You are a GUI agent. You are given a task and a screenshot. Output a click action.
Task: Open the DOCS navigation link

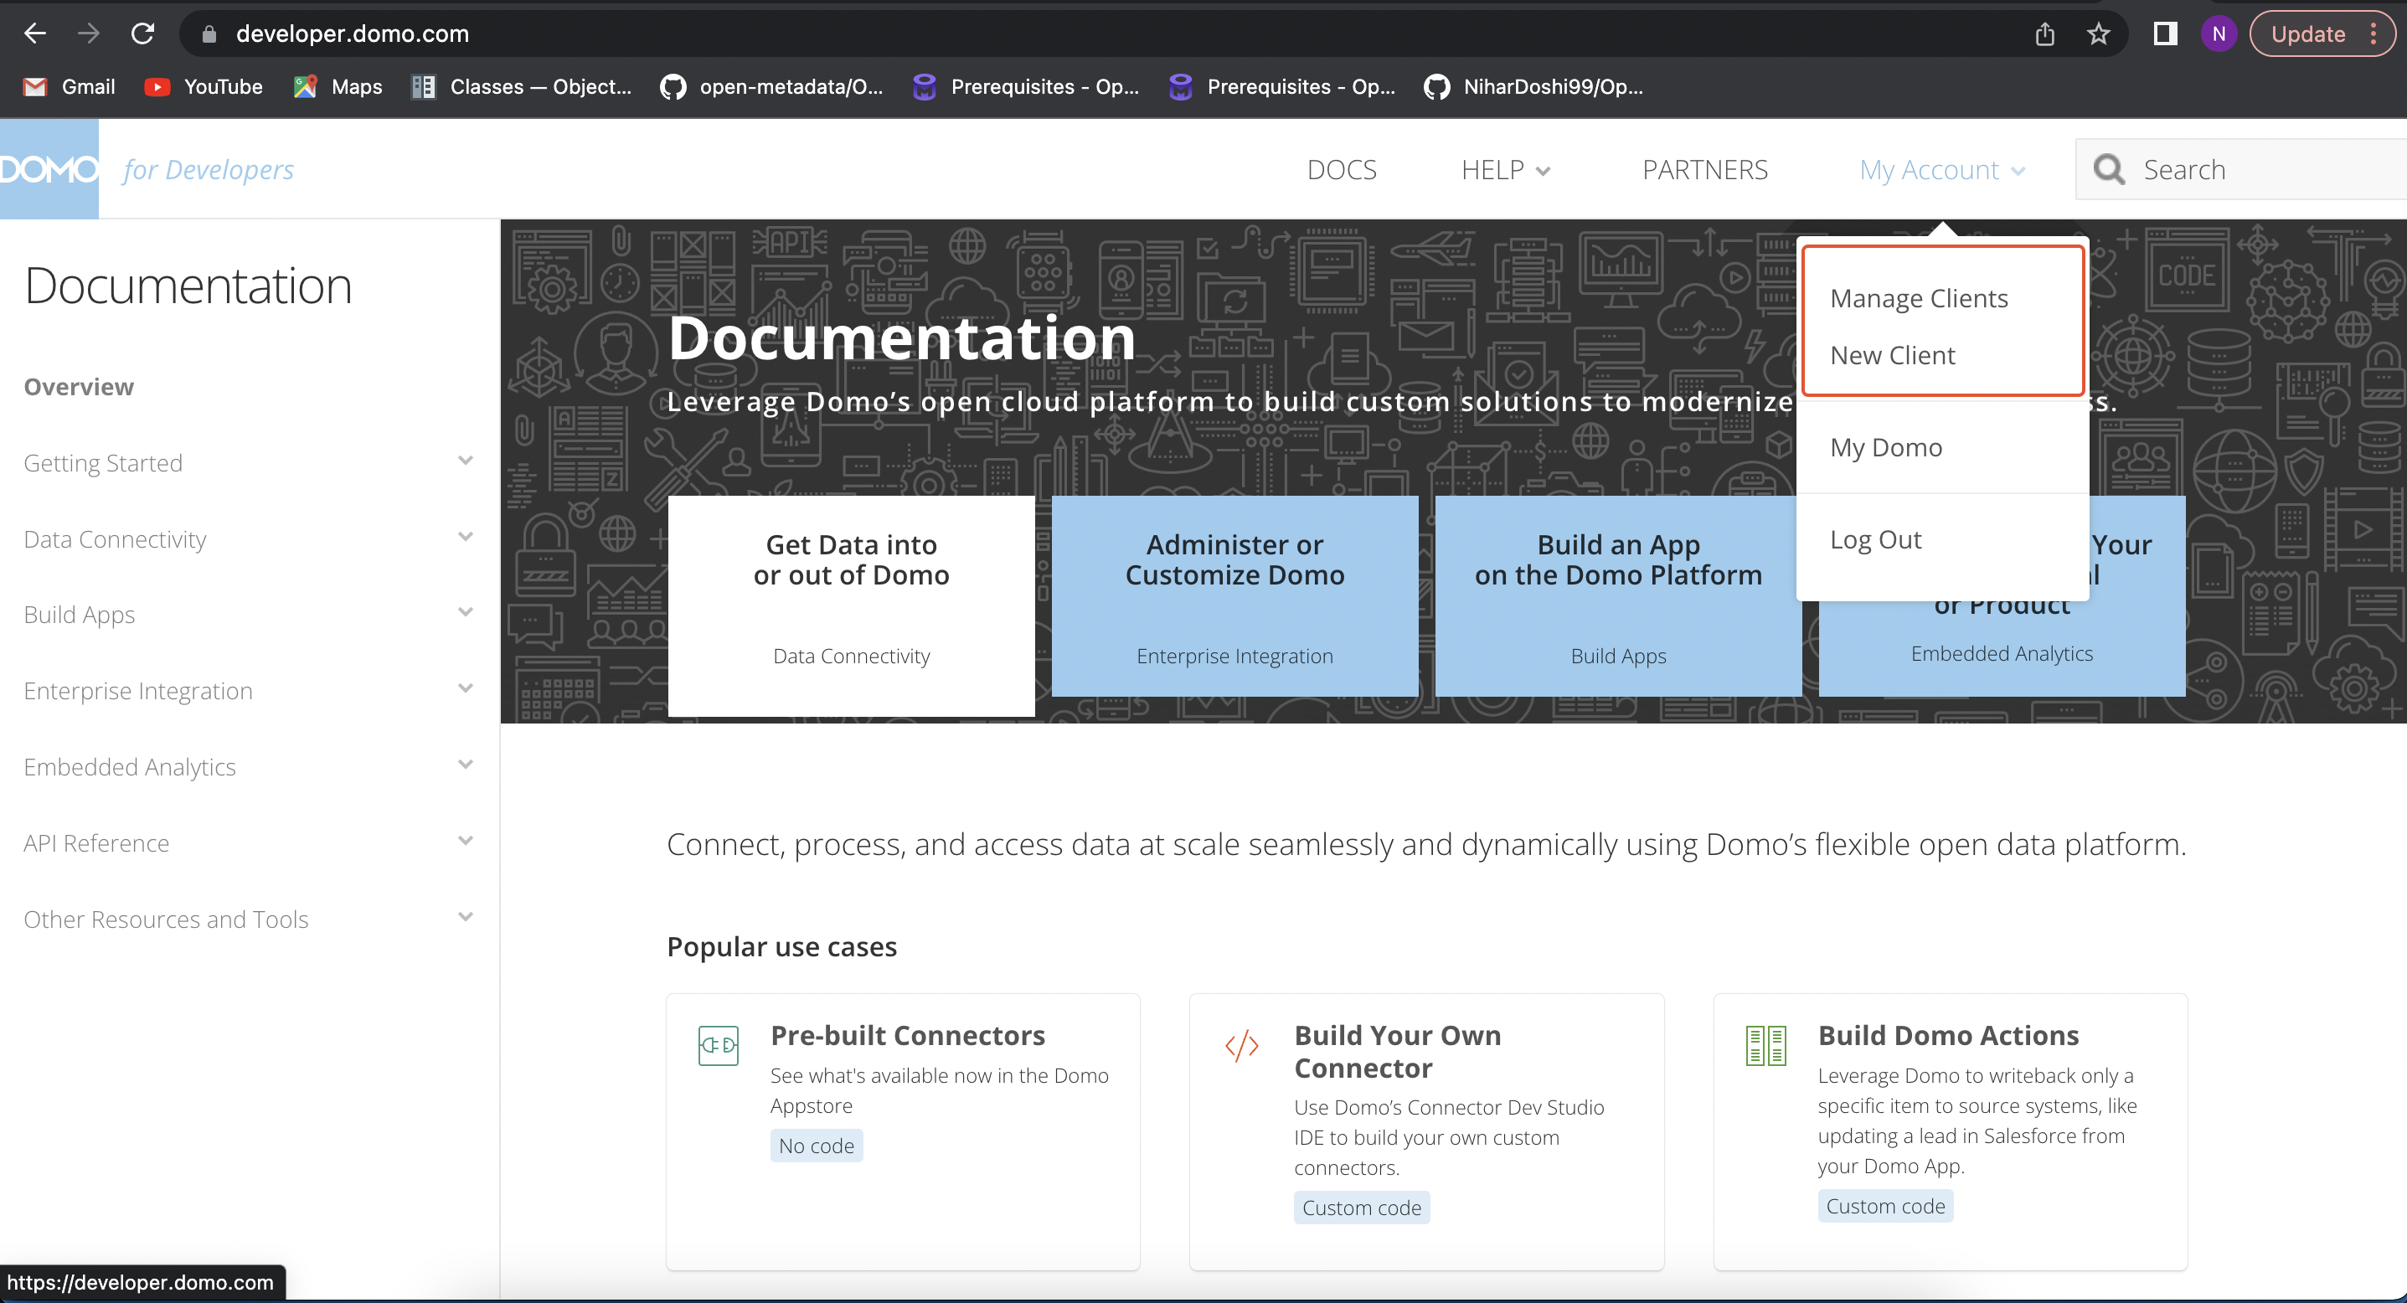coord(1341,170)
